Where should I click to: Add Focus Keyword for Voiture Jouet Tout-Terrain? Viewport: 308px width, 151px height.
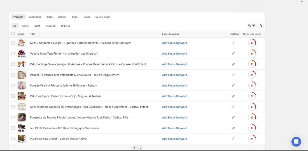[175, 53]
